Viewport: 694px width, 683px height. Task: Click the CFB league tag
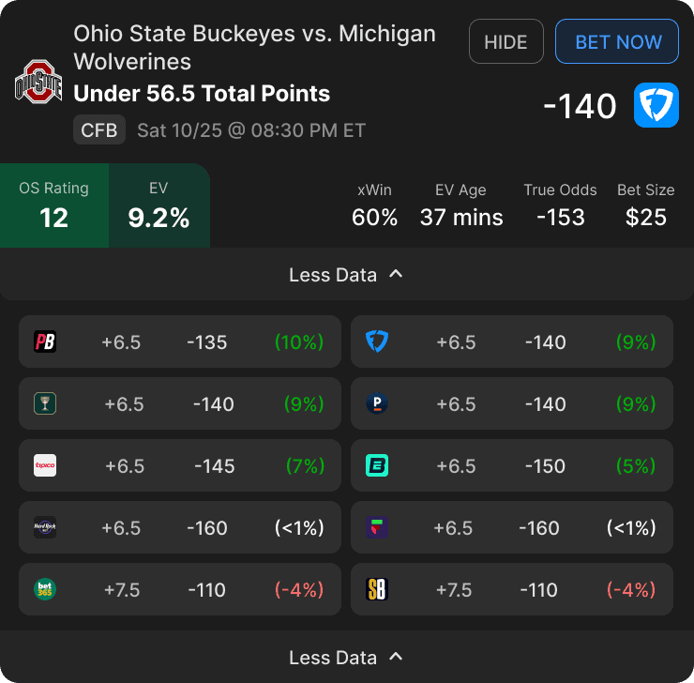click(99, 129)
